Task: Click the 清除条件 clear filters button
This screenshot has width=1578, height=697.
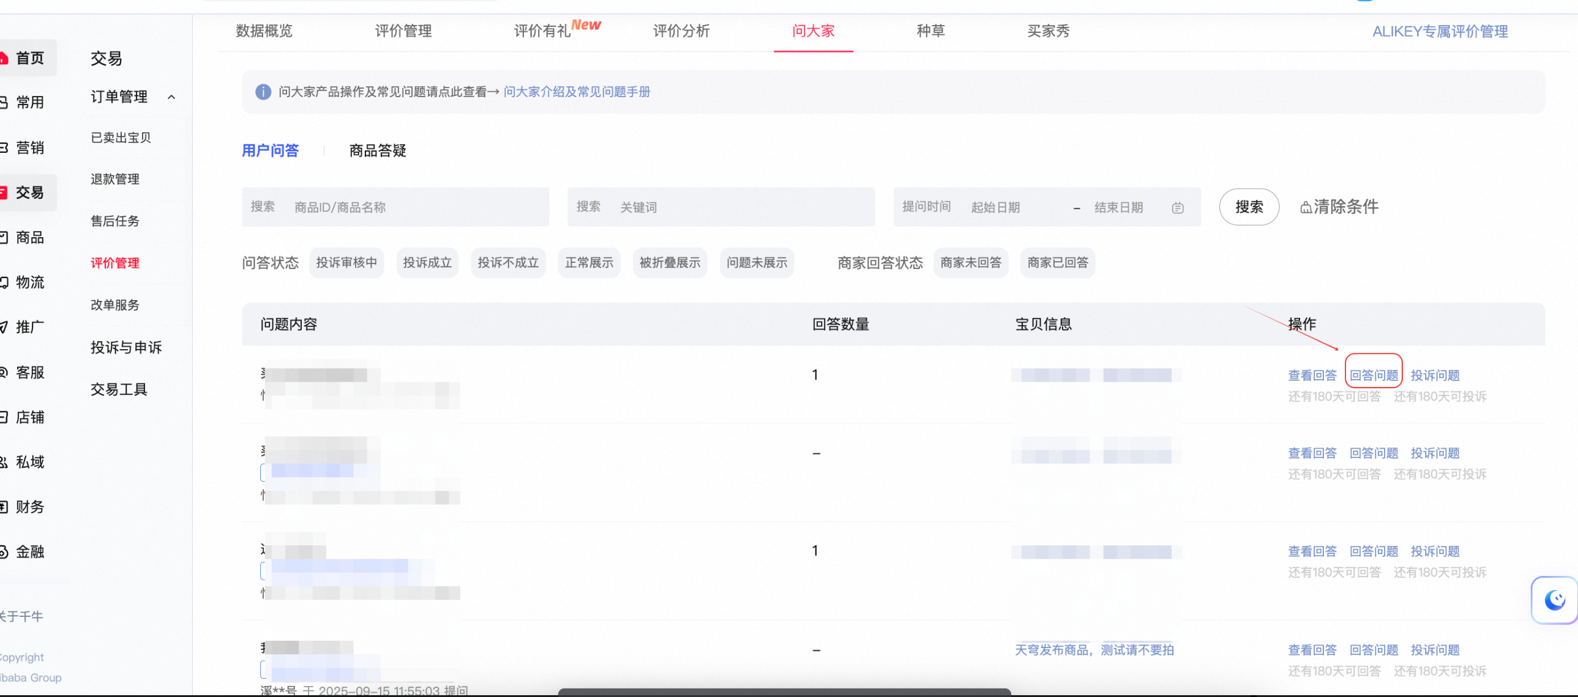Action: (x=1340, y=207)
